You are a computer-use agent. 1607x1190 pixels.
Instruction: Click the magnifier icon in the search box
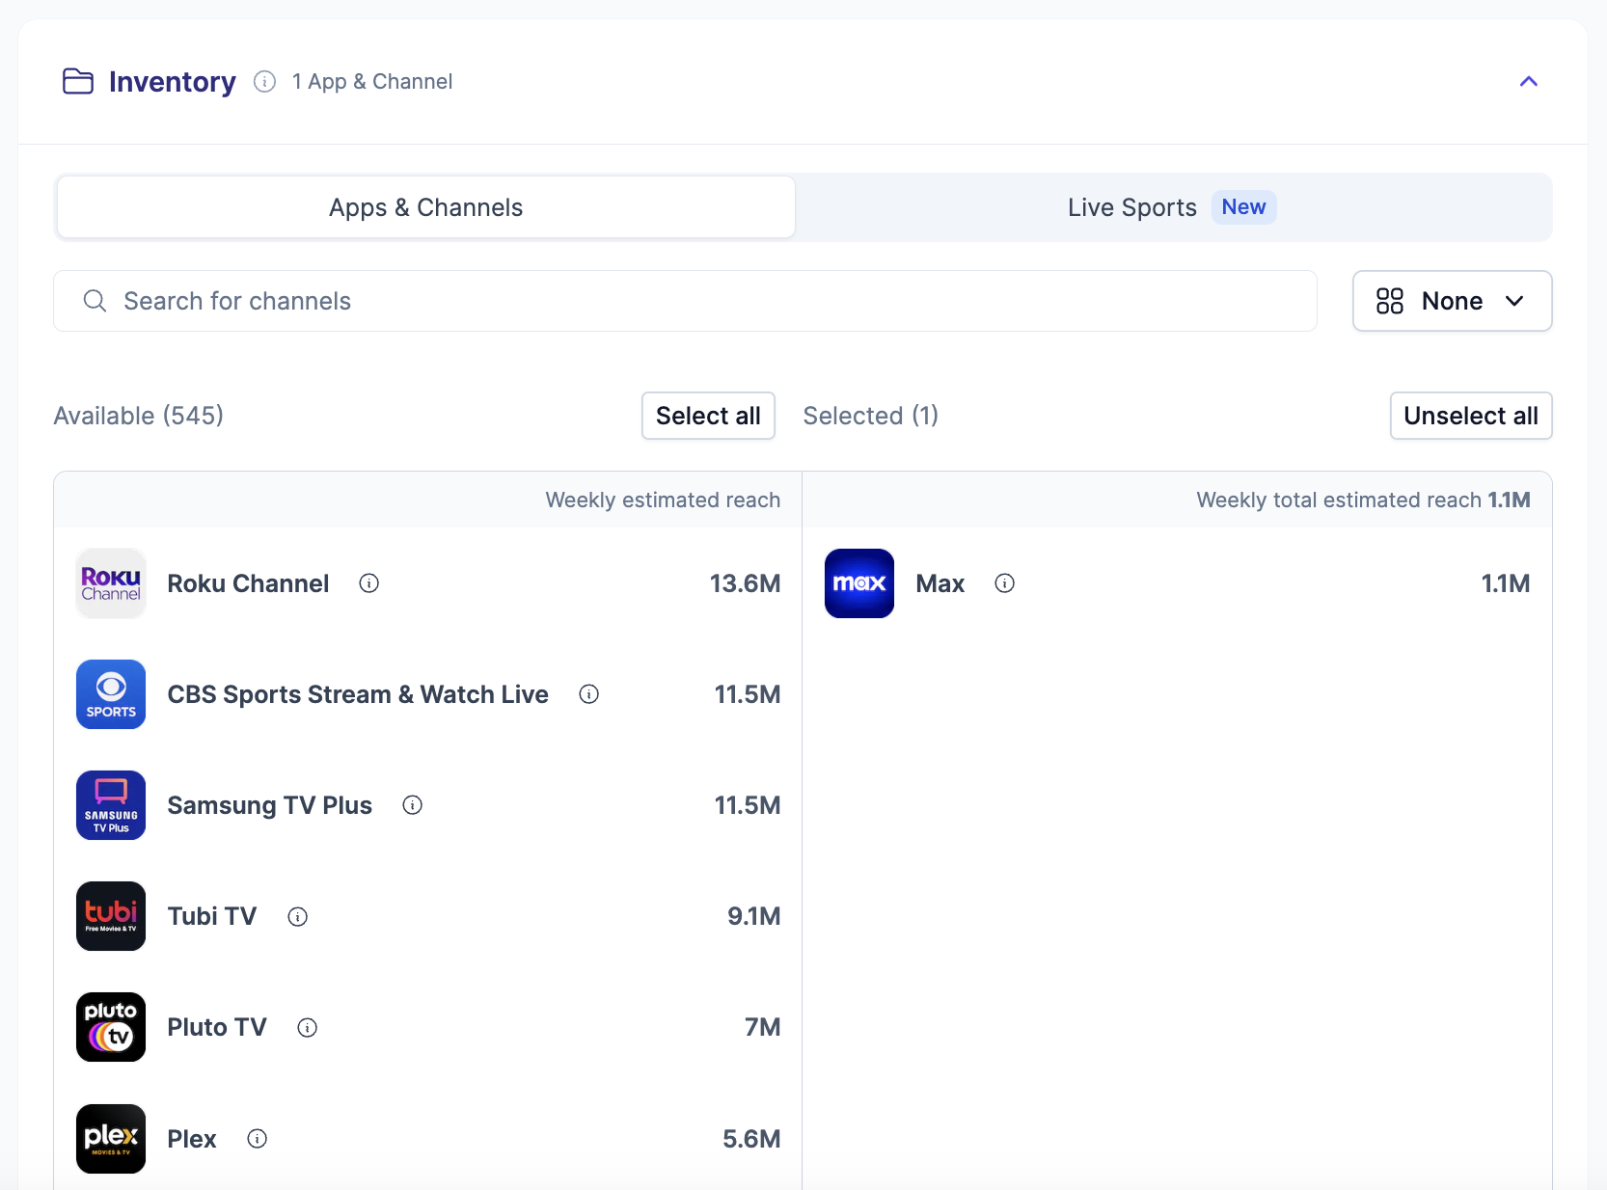95,301
